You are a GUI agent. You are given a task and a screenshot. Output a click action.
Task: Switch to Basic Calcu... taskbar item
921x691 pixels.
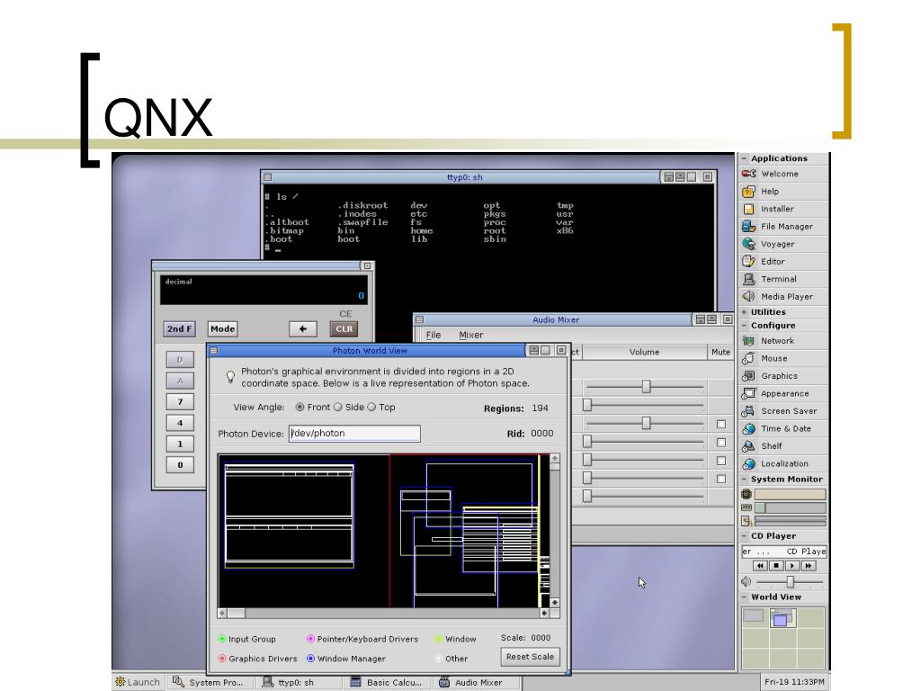point(389,682)
